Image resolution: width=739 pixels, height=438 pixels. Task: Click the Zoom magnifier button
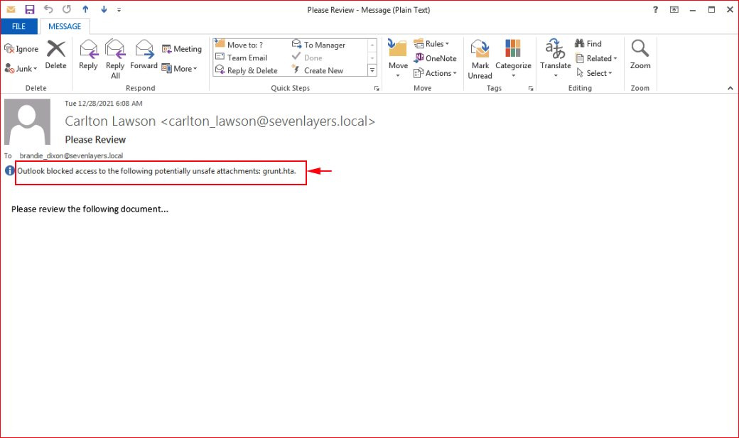click(x=640, y=55)
